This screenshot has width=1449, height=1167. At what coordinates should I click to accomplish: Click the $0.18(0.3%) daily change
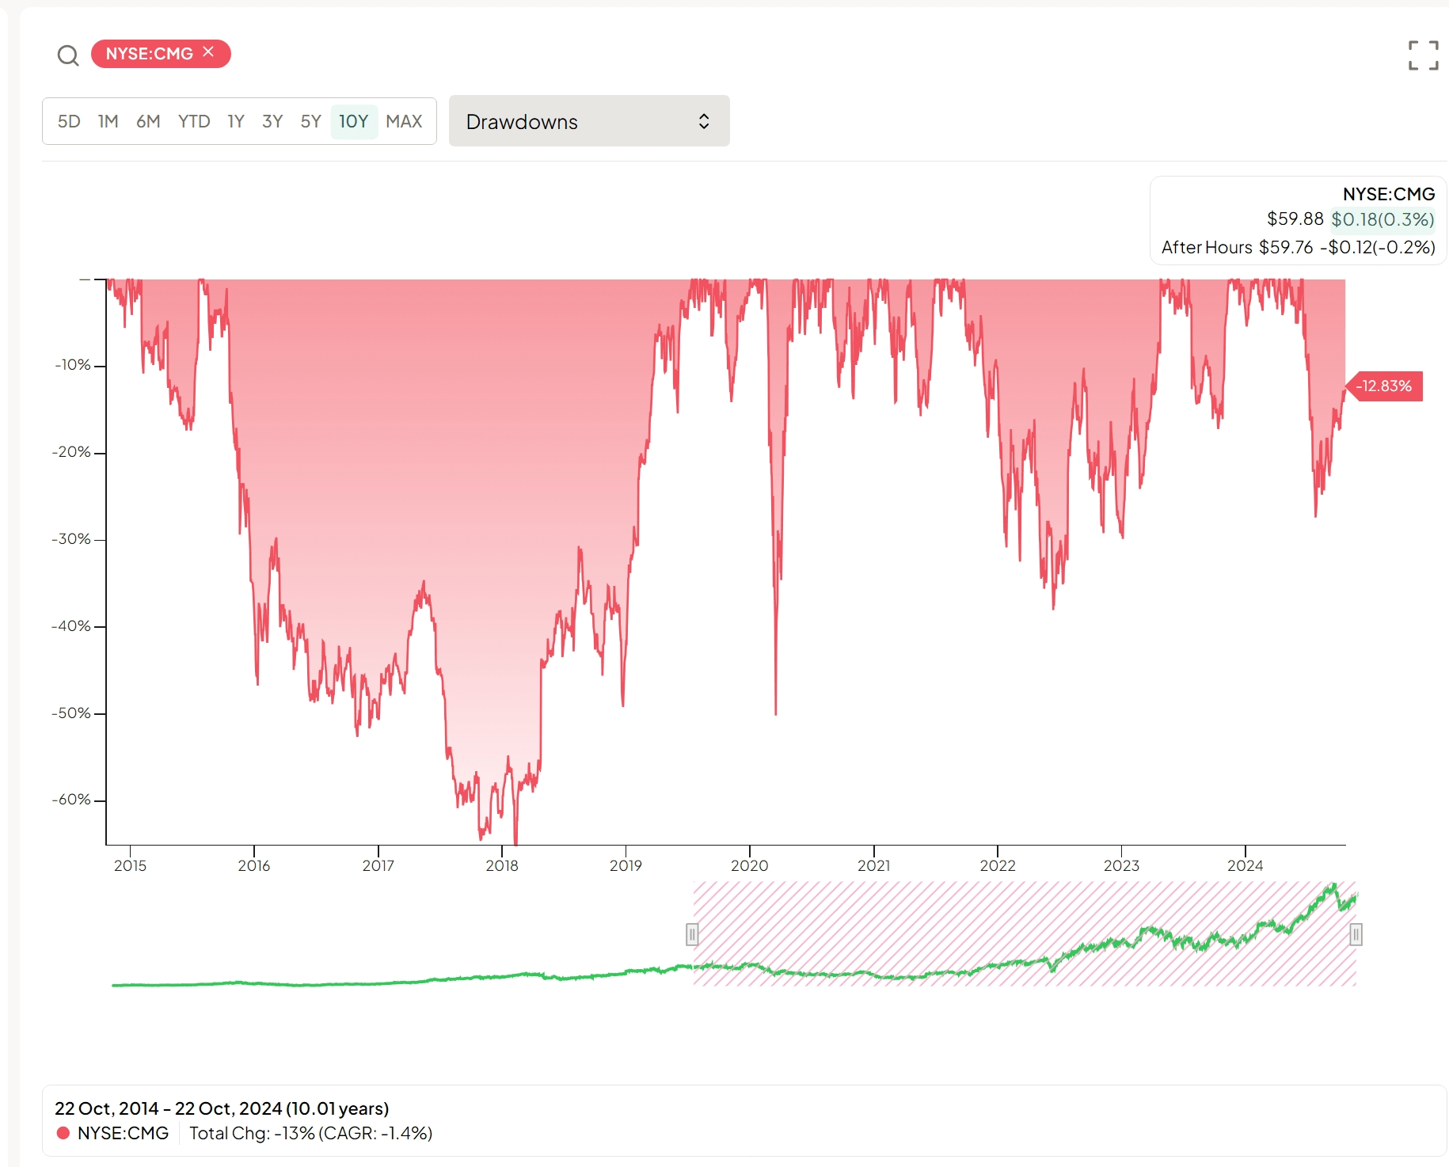point(1382,219)
